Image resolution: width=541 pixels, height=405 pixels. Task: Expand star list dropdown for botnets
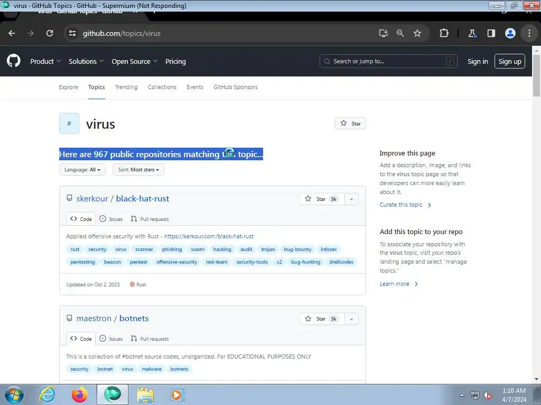tap(351, 319)
